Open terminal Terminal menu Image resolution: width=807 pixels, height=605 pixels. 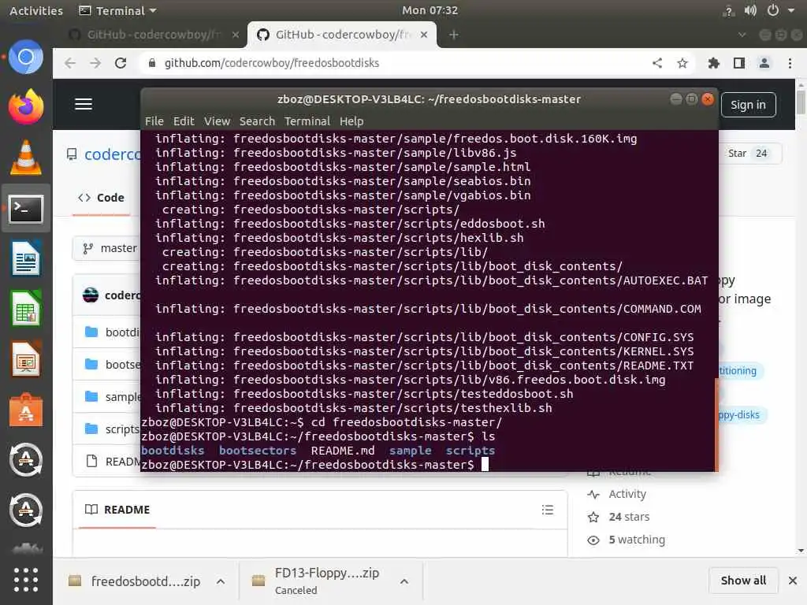click(x=307, y=121)
